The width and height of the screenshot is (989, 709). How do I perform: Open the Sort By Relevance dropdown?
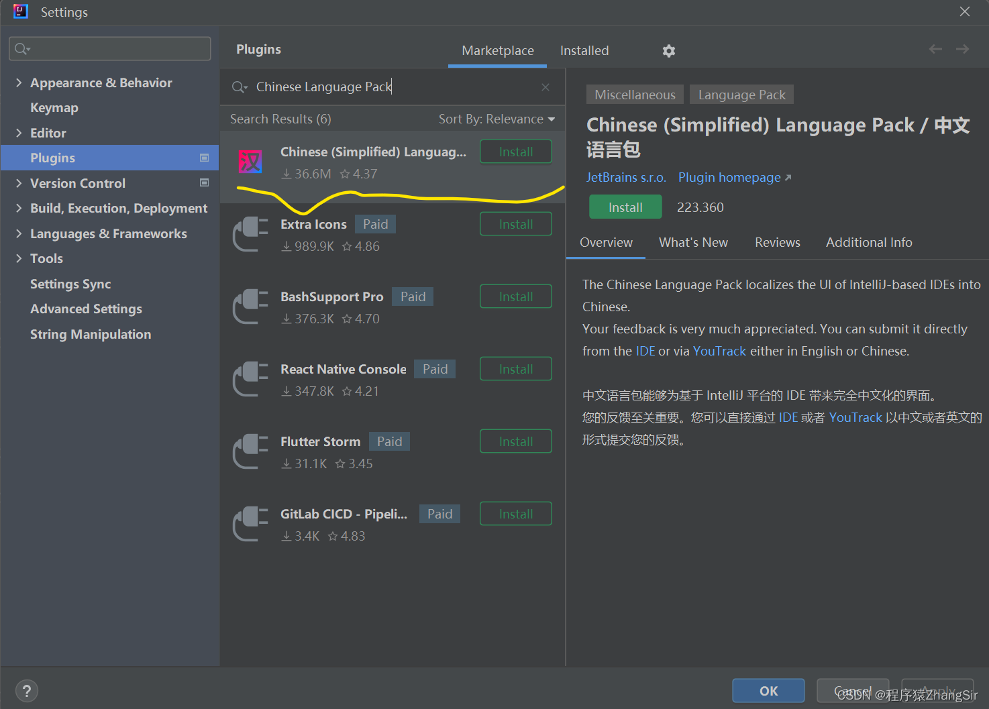click(x=497, y=119)
